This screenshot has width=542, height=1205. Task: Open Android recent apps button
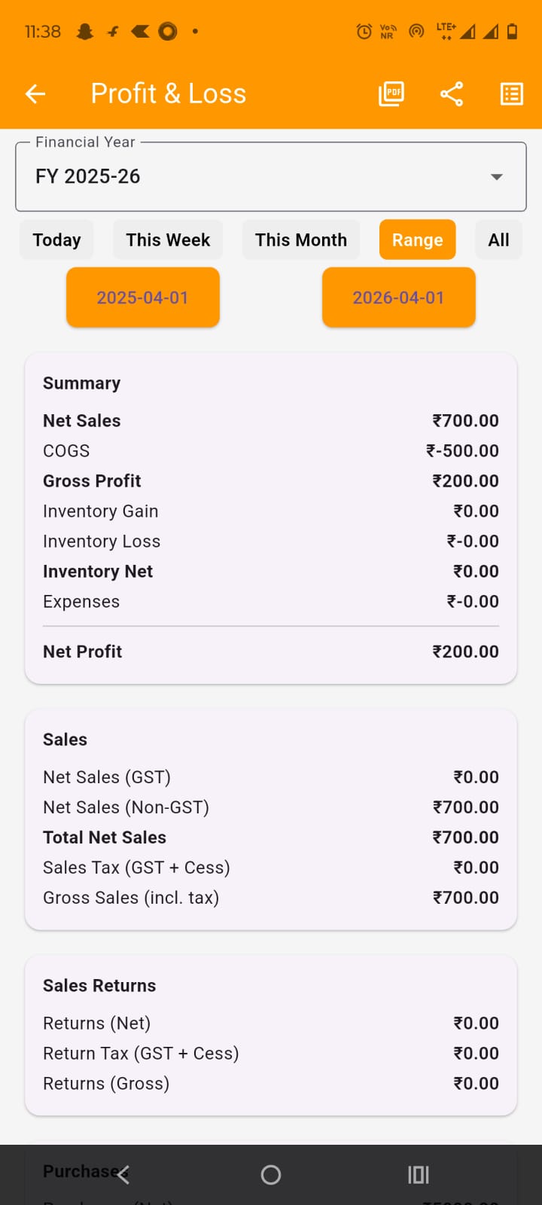coord(418,1174)
